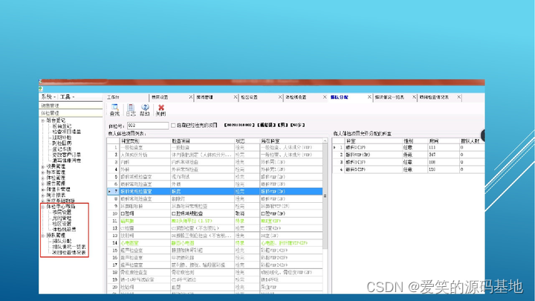Select the highlighted row 7 眼底 item
The image size is (535, 301).
coord(215,192)
